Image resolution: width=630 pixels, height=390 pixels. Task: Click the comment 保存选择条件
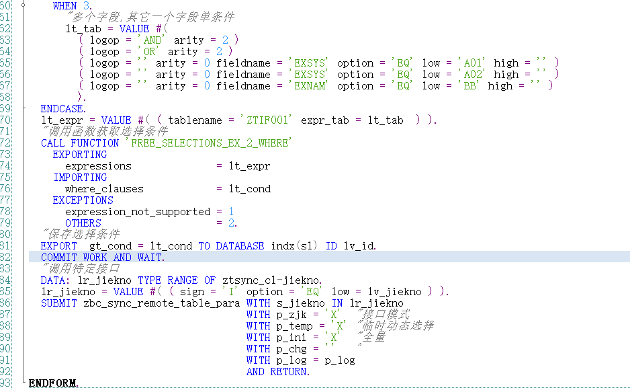click(81, 235)
